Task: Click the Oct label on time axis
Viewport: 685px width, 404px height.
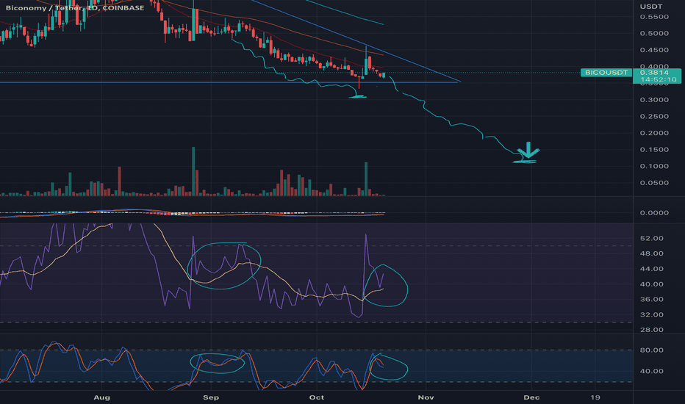Action: click(316, 397)
